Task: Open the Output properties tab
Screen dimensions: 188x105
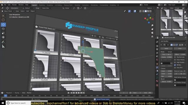Action: click(157, 49)
